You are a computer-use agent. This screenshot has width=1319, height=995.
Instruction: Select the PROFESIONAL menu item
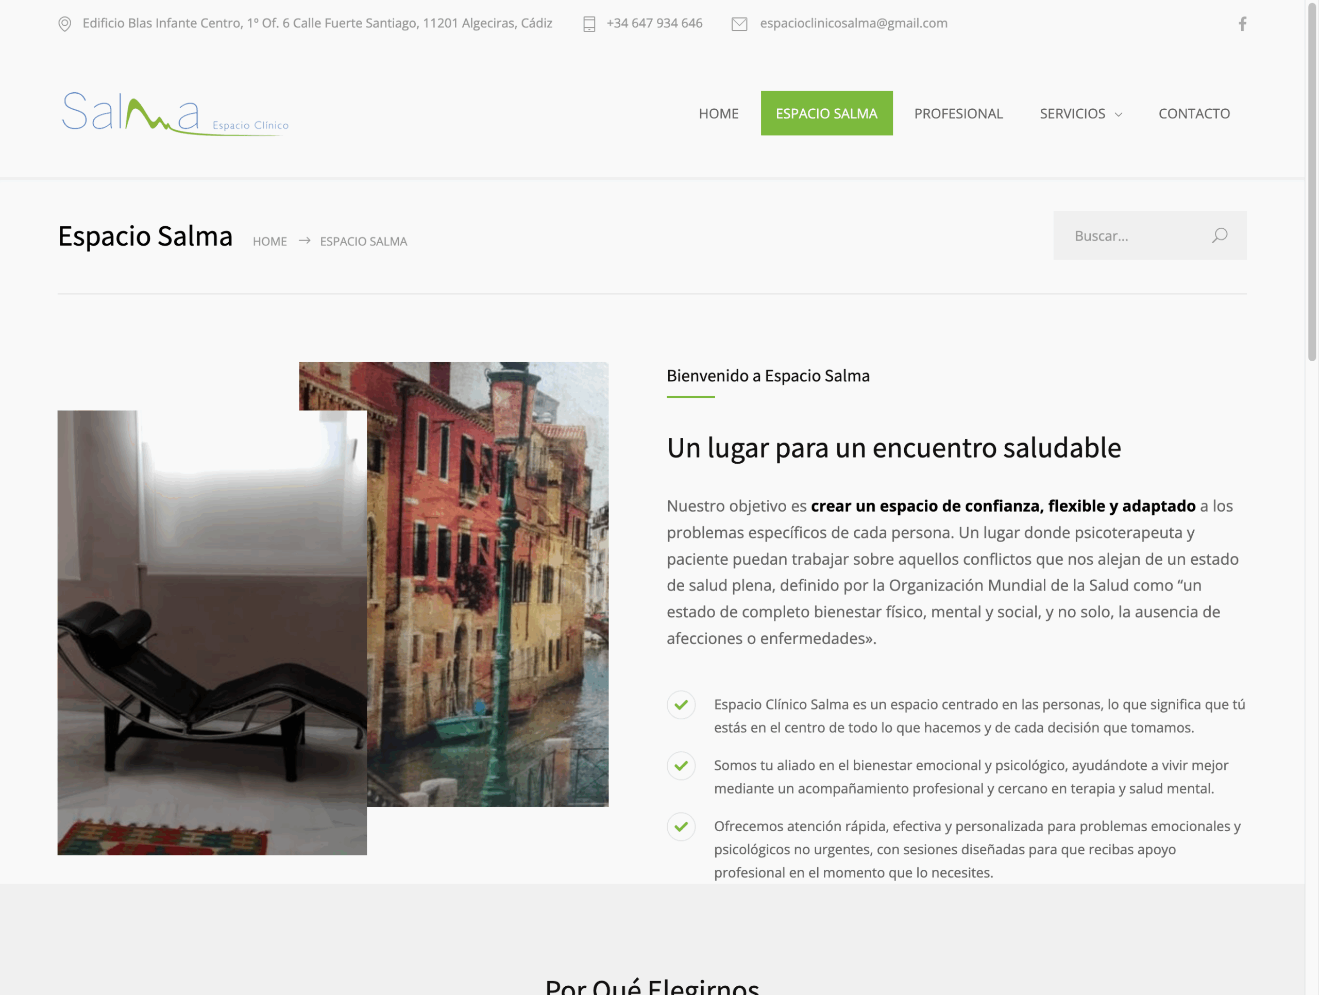click(x=958, y=113)
